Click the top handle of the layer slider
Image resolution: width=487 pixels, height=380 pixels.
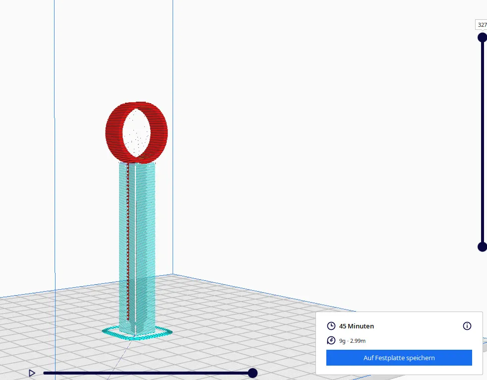[482, 37]
